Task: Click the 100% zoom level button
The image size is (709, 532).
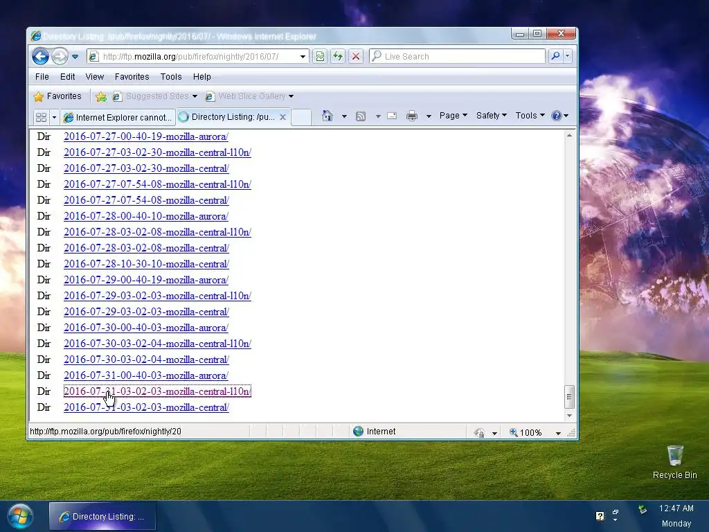Action: click(x=526, y=433)
